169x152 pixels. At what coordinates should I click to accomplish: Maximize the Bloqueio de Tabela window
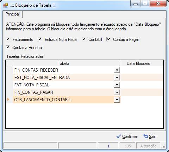click(145, 4)
